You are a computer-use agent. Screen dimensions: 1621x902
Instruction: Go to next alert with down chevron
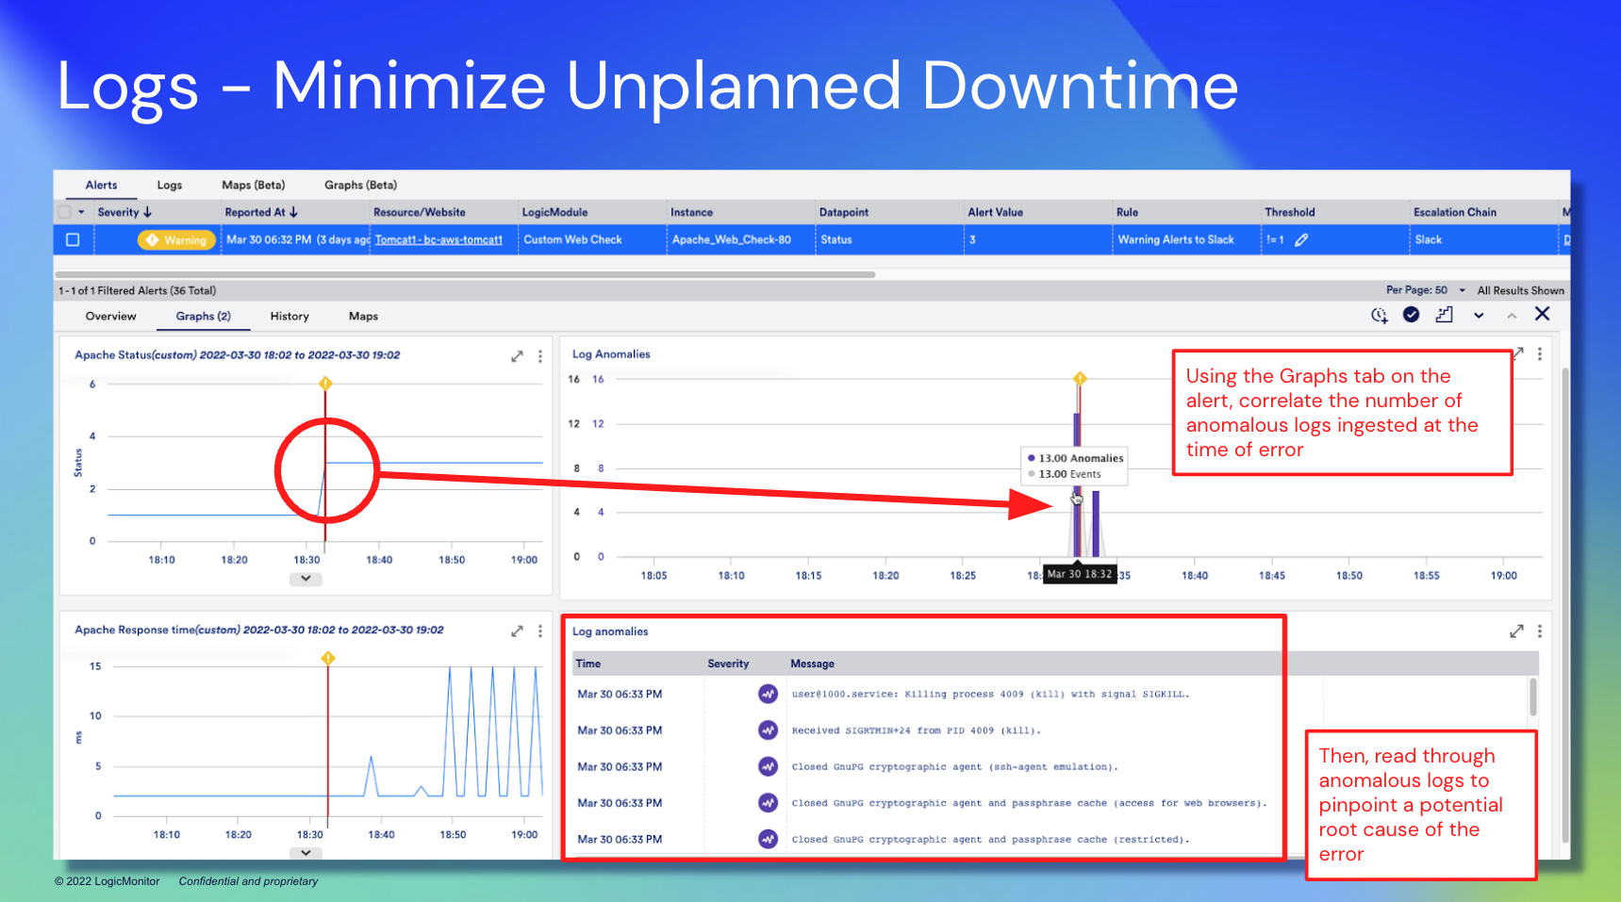coord(1479,316)
